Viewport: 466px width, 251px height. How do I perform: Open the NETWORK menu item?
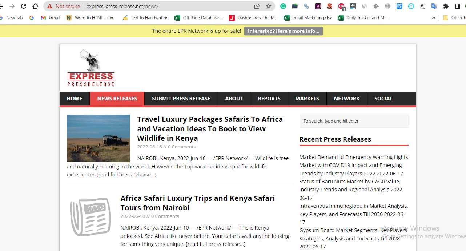click(x=347, y=99)
